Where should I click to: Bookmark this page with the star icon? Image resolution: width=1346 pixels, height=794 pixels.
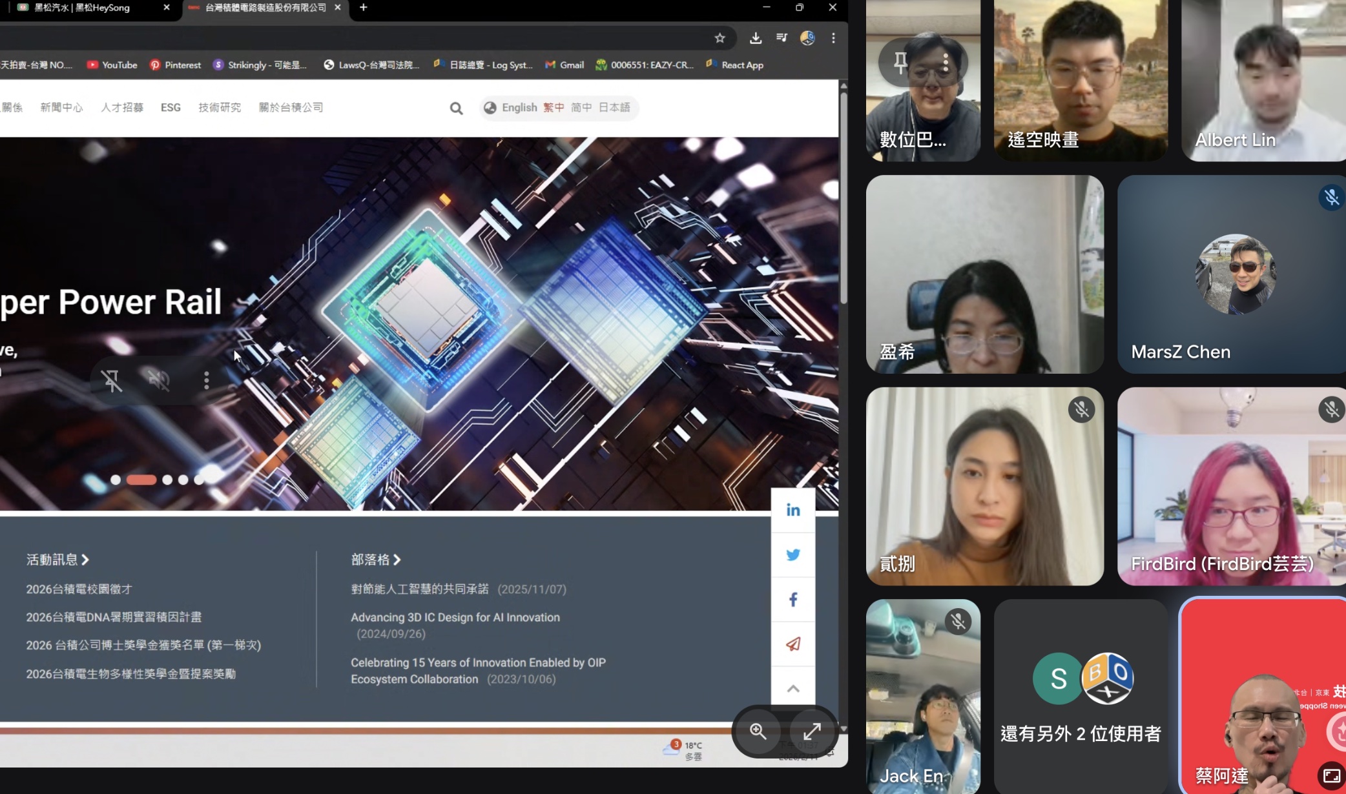720,38
